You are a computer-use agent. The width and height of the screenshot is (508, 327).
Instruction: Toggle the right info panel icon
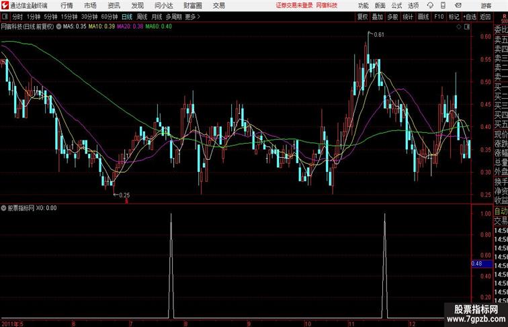pyautogui.click(x=467, y=27)
